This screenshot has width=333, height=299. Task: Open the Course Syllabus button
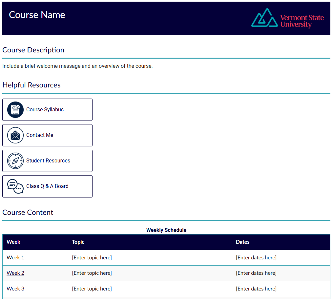47,110
